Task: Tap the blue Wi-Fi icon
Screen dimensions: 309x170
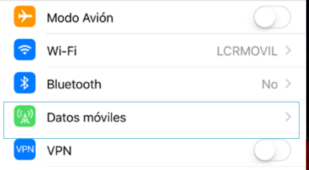Action: 25,49
